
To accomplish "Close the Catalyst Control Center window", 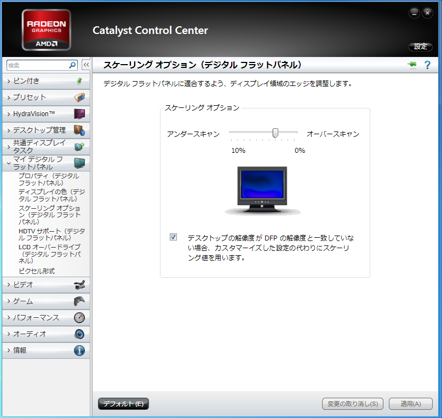I will pyautogui.click(x=427, y=13).
